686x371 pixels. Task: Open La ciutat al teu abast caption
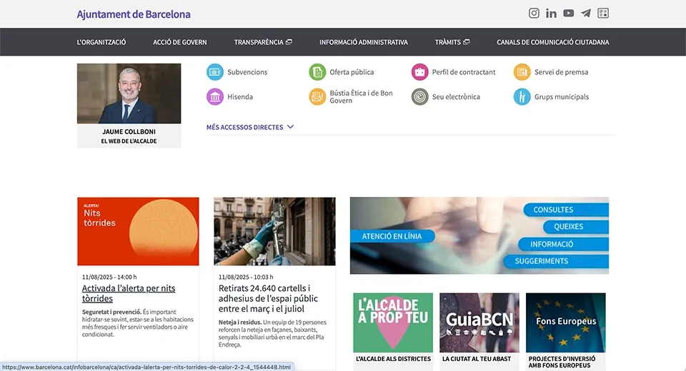click(477, 359)
